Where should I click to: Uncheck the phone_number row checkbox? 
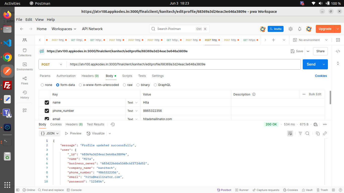point(47,111)
